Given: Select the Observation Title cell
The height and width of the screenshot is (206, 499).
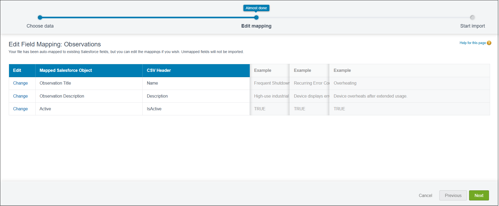Looking at the screenshot, I should click(x=89, y=83).
